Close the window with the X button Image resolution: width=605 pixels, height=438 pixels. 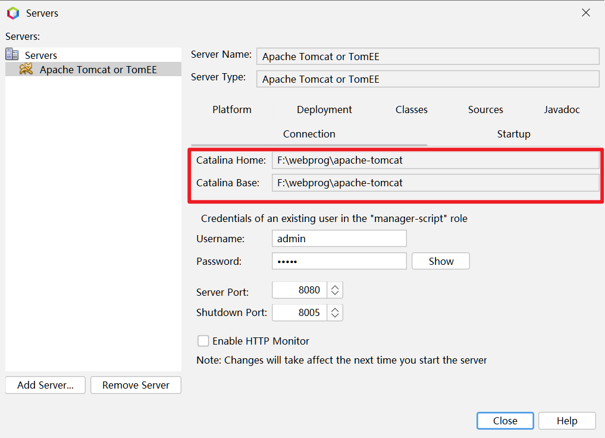click(x=586, y=12)
